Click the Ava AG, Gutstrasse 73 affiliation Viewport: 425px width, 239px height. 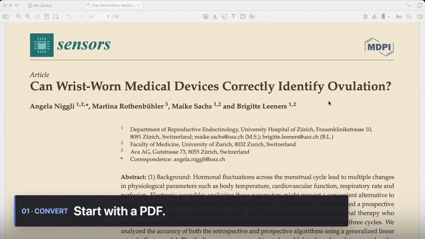point(189,152)
